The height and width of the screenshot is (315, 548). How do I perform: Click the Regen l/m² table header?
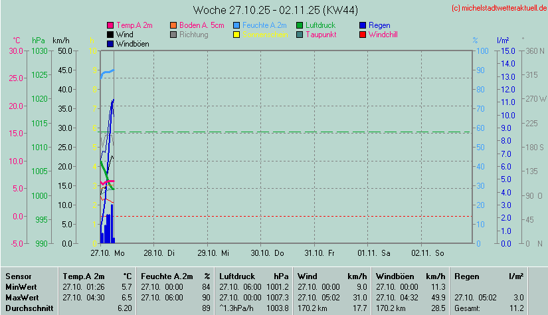click(x=488, y=276)
